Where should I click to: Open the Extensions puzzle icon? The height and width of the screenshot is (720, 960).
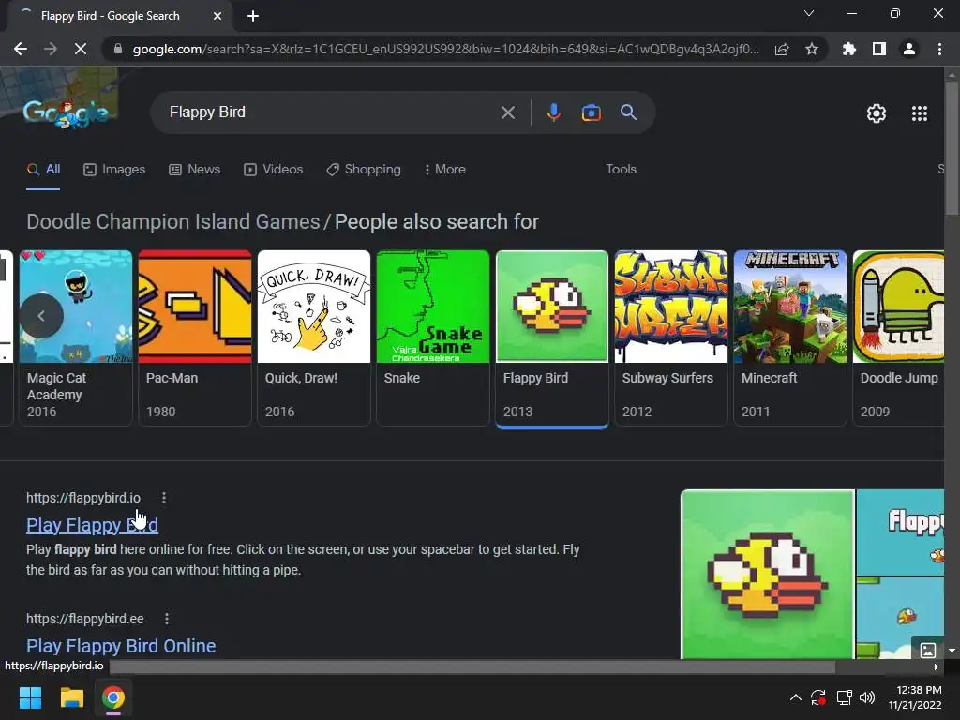point(848,49)
